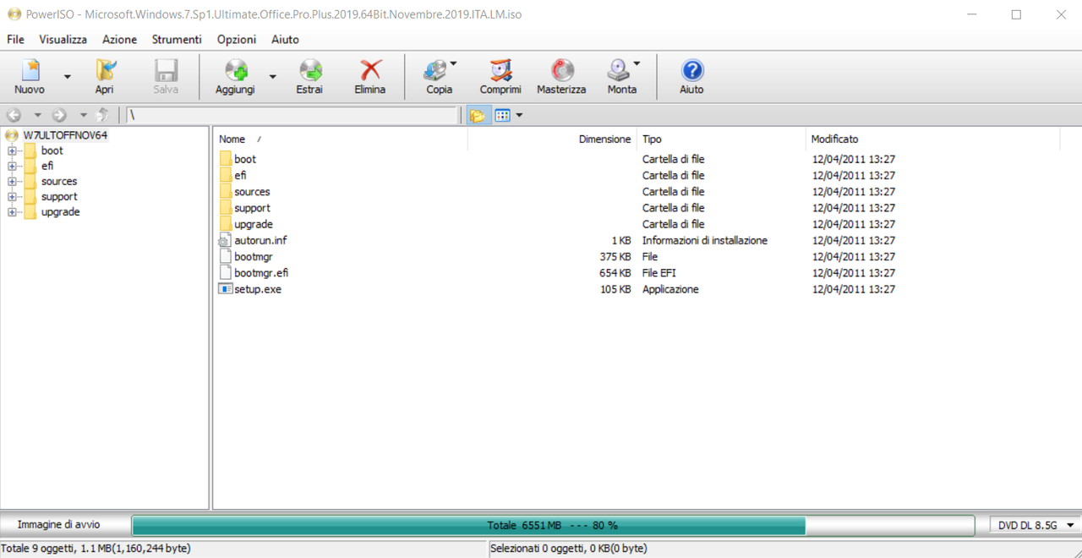1082x558 pixels.
Task: Click the Apri toolbar icon
Action: pos(105,71)
